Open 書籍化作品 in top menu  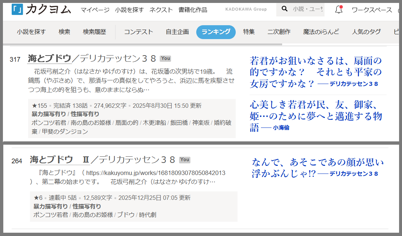(x=193, y=10)
